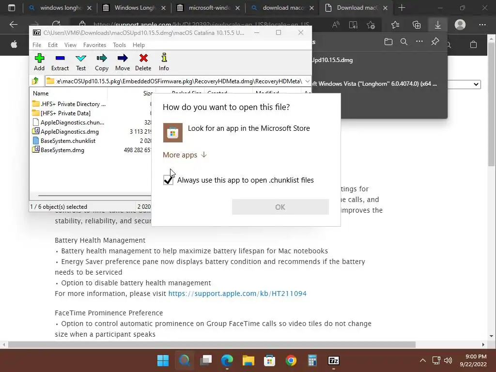Open the support.apple.com HT211094 link
496x372 pixels.
click(237, 294)
